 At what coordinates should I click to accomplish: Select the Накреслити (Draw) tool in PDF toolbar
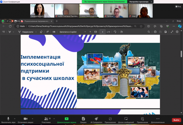pyautogui.click(x=28, y=32)
